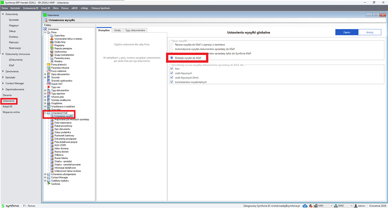This screenshot has height=208, width=388.
Task: Click the Zapisz button
Action: coord(347,32)
